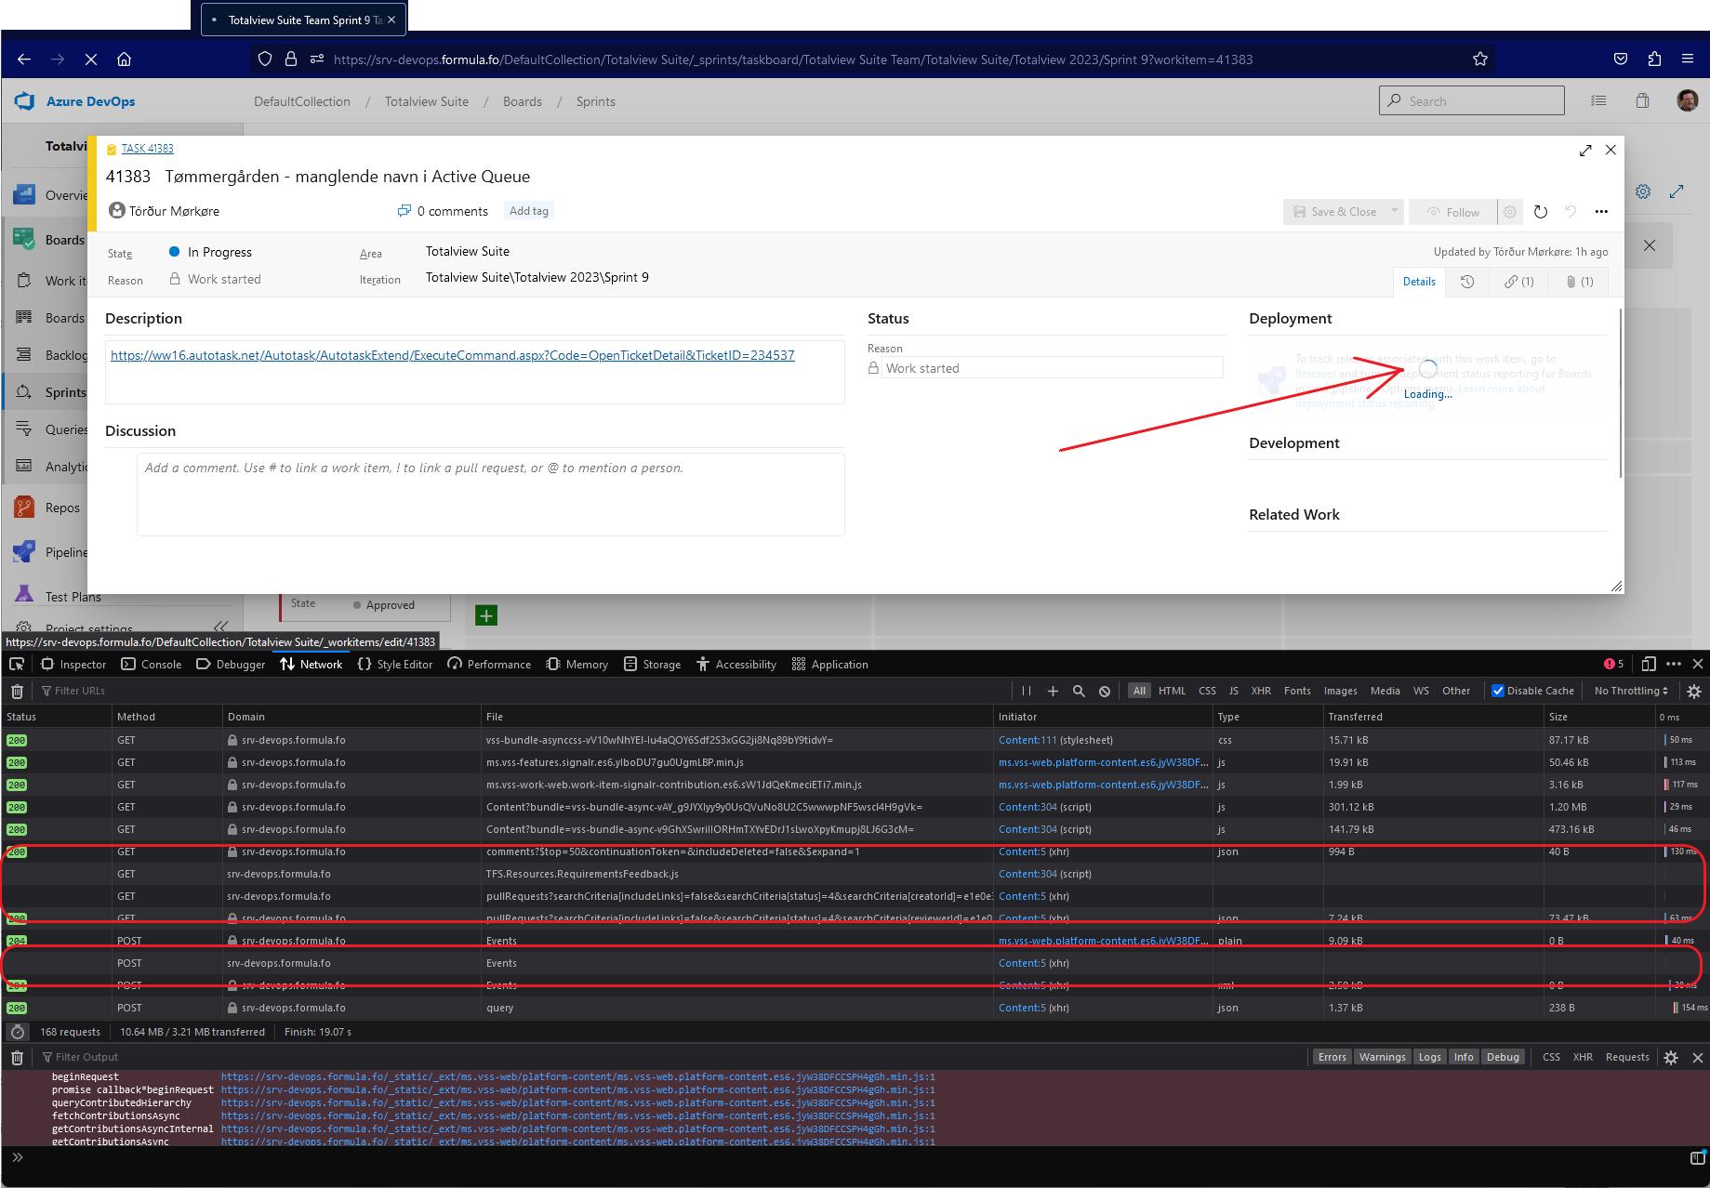Viewport: 1710px width, 1188px height.
Task: Enable the XHR request type filter
Action: (x=1261, y=690)
